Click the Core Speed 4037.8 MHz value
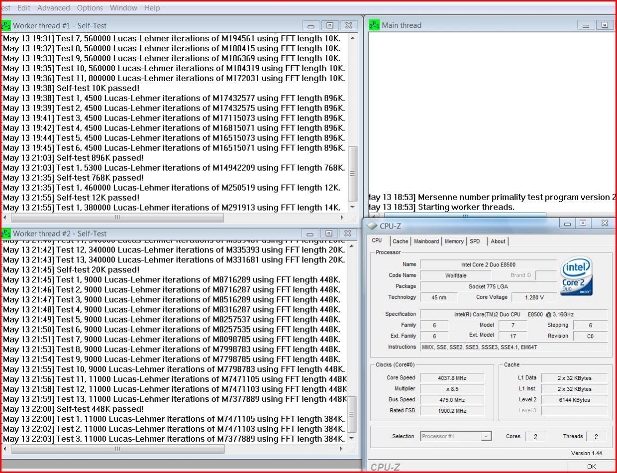The width and height of the screenshot is (617, 473). point(452,378)
